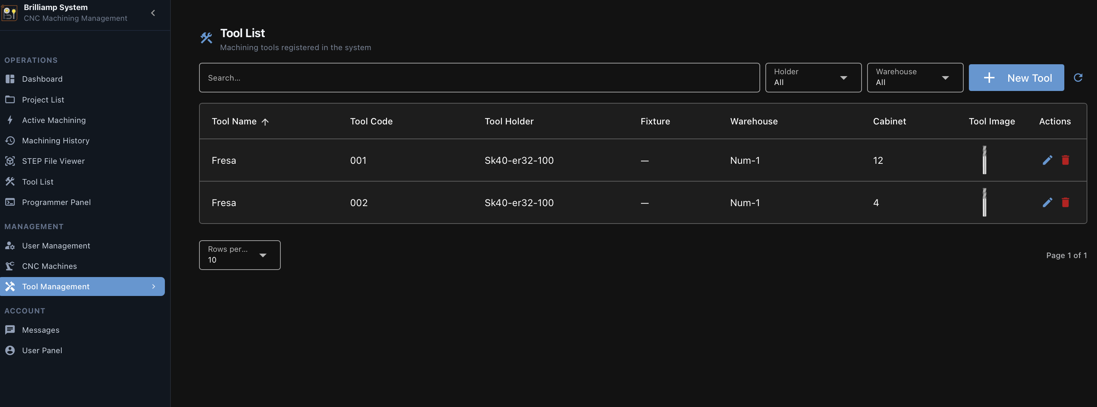Sort by Tool Name column header
The height and width of the screenshot is (407, 1097).
click(x=234, y=121)
